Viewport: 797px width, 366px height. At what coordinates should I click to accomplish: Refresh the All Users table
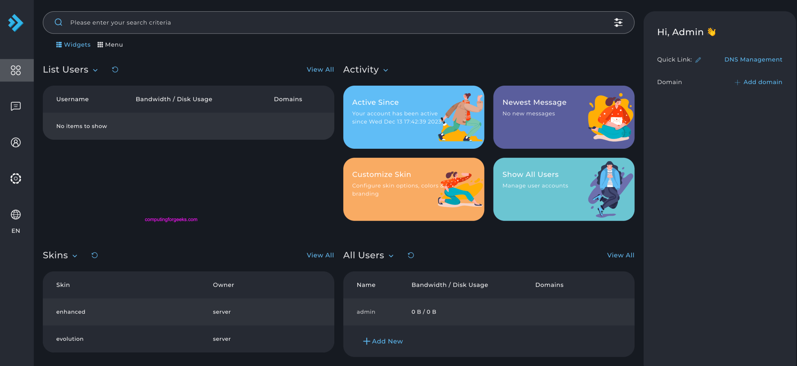point(411,255)
